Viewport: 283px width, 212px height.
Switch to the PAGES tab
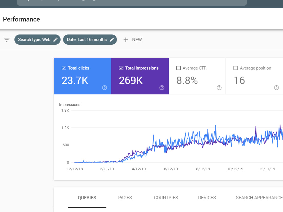click(x=125, y=198)
